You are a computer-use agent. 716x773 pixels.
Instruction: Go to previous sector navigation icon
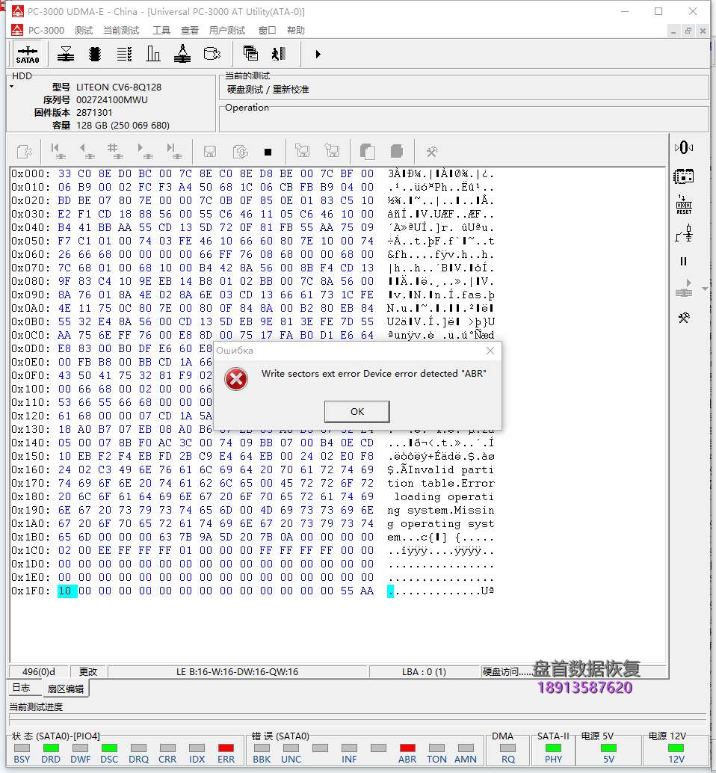[87, 151]
